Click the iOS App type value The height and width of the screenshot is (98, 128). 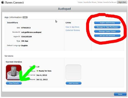pos(25,41)
